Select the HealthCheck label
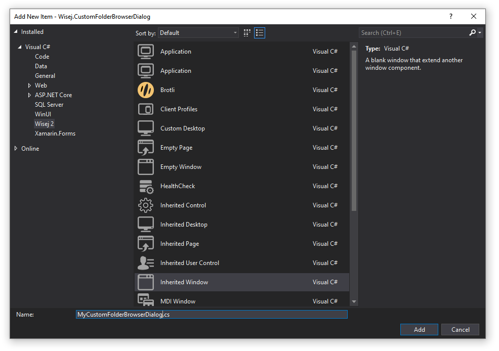Viewport: 499px width, 351px height. [178, 186]
